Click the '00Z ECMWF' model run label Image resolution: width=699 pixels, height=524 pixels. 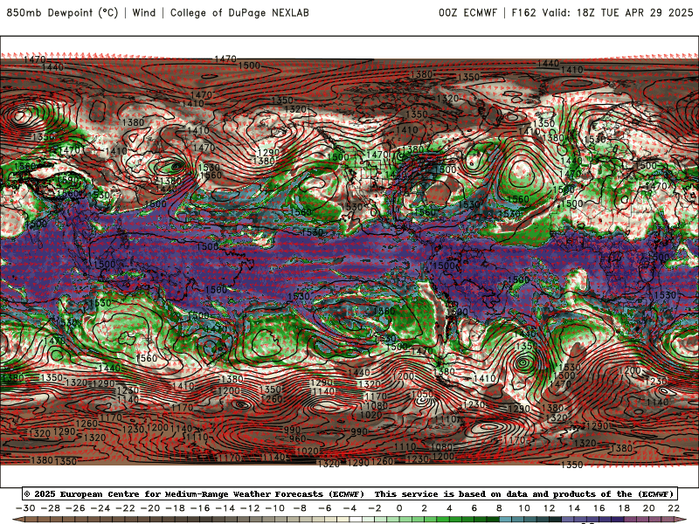click(467, 12)
